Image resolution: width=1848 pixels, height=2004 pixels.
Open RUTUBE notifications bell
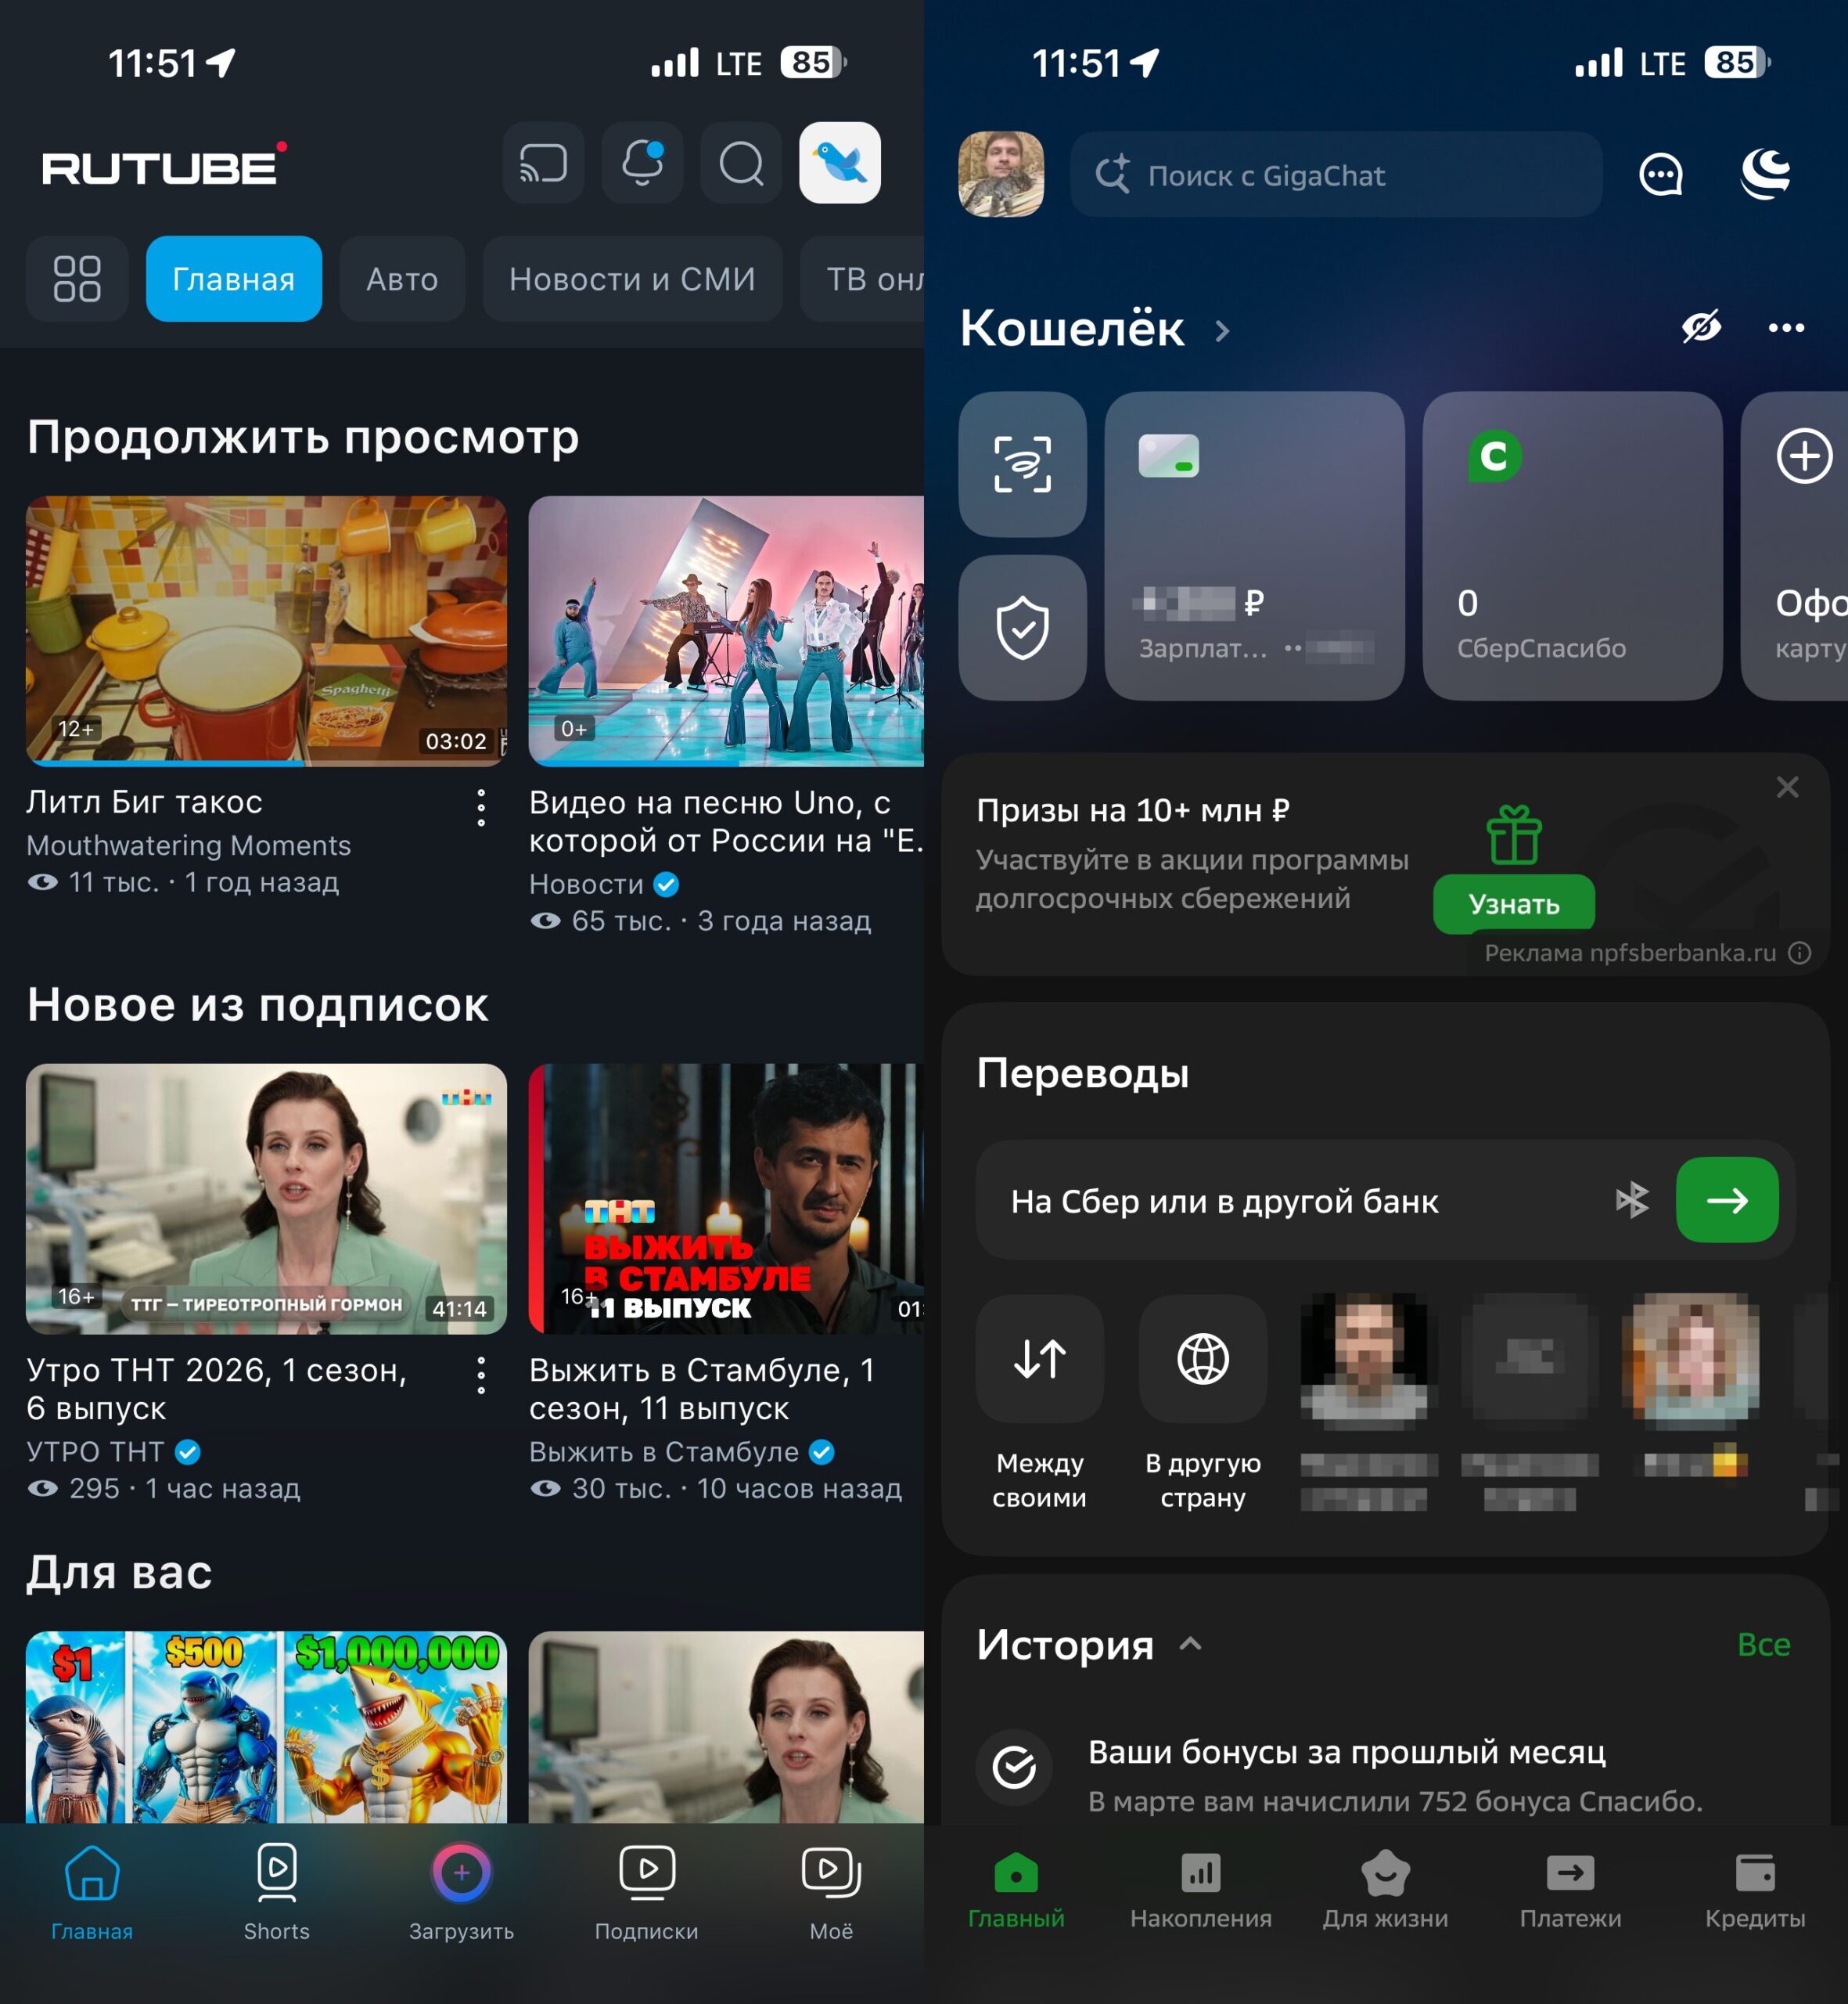point(641,163)
